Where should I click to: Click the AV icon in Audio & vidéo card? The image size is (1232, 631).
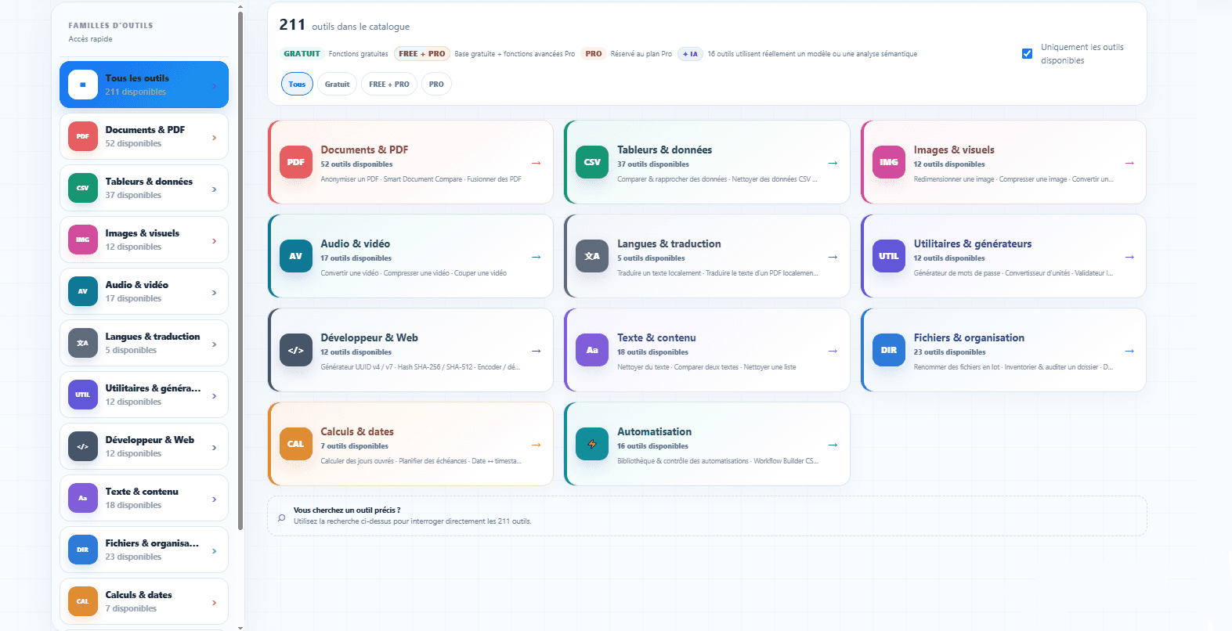click(295, 256)
